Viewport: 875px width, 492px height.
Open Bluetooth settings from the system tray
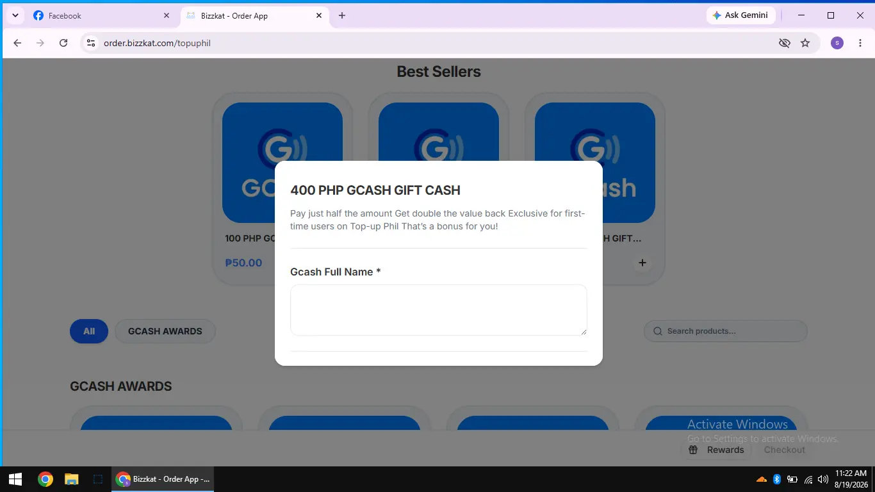point(777,479)
